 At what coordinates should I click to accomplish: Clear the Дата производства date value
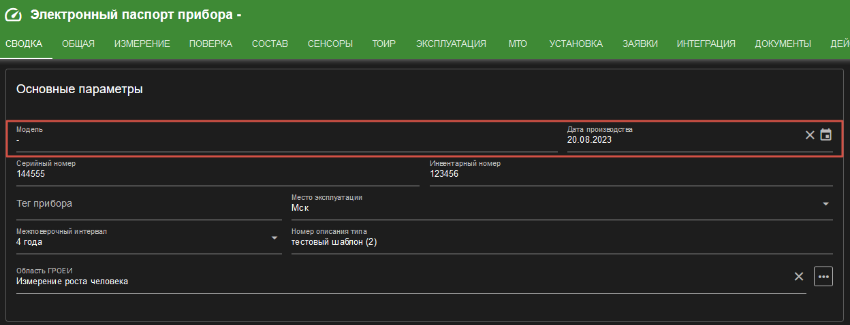810,135
